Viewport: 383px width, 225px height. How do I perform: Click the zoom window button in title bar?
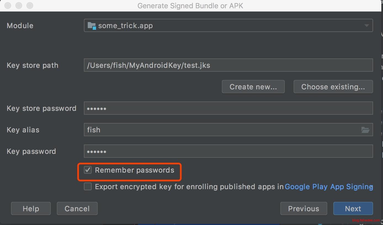tap(30, 6)
